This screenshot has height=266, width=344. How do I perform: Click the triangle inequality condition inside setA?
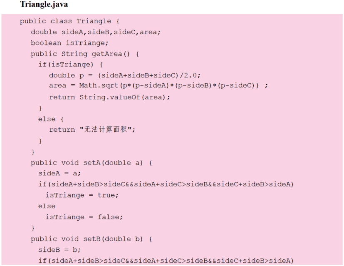pyautogui.click(x=166, y=184)
